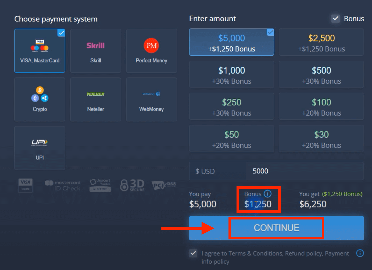The width and height of the screenshot is (372, 270).
Task: Open the USD currency selector
Action: (218, 171)
